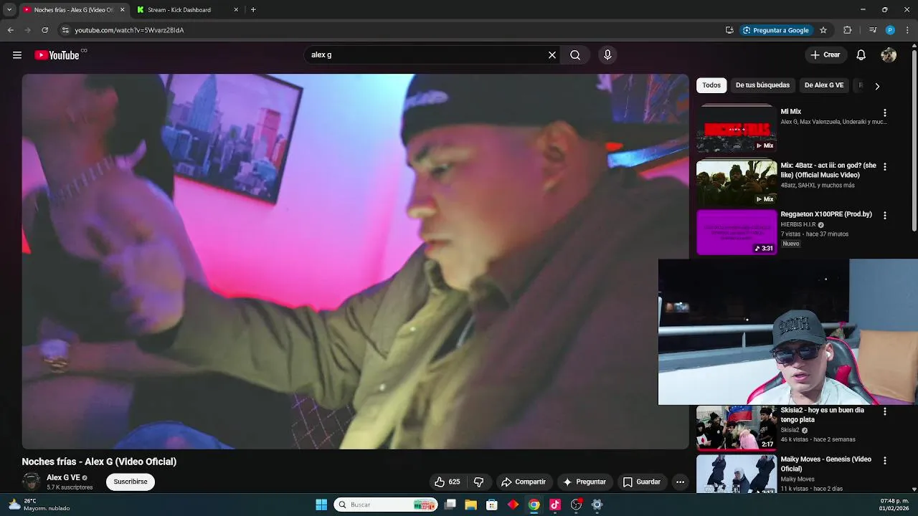Open the Preguntar AI button

(x=585, y=482)
